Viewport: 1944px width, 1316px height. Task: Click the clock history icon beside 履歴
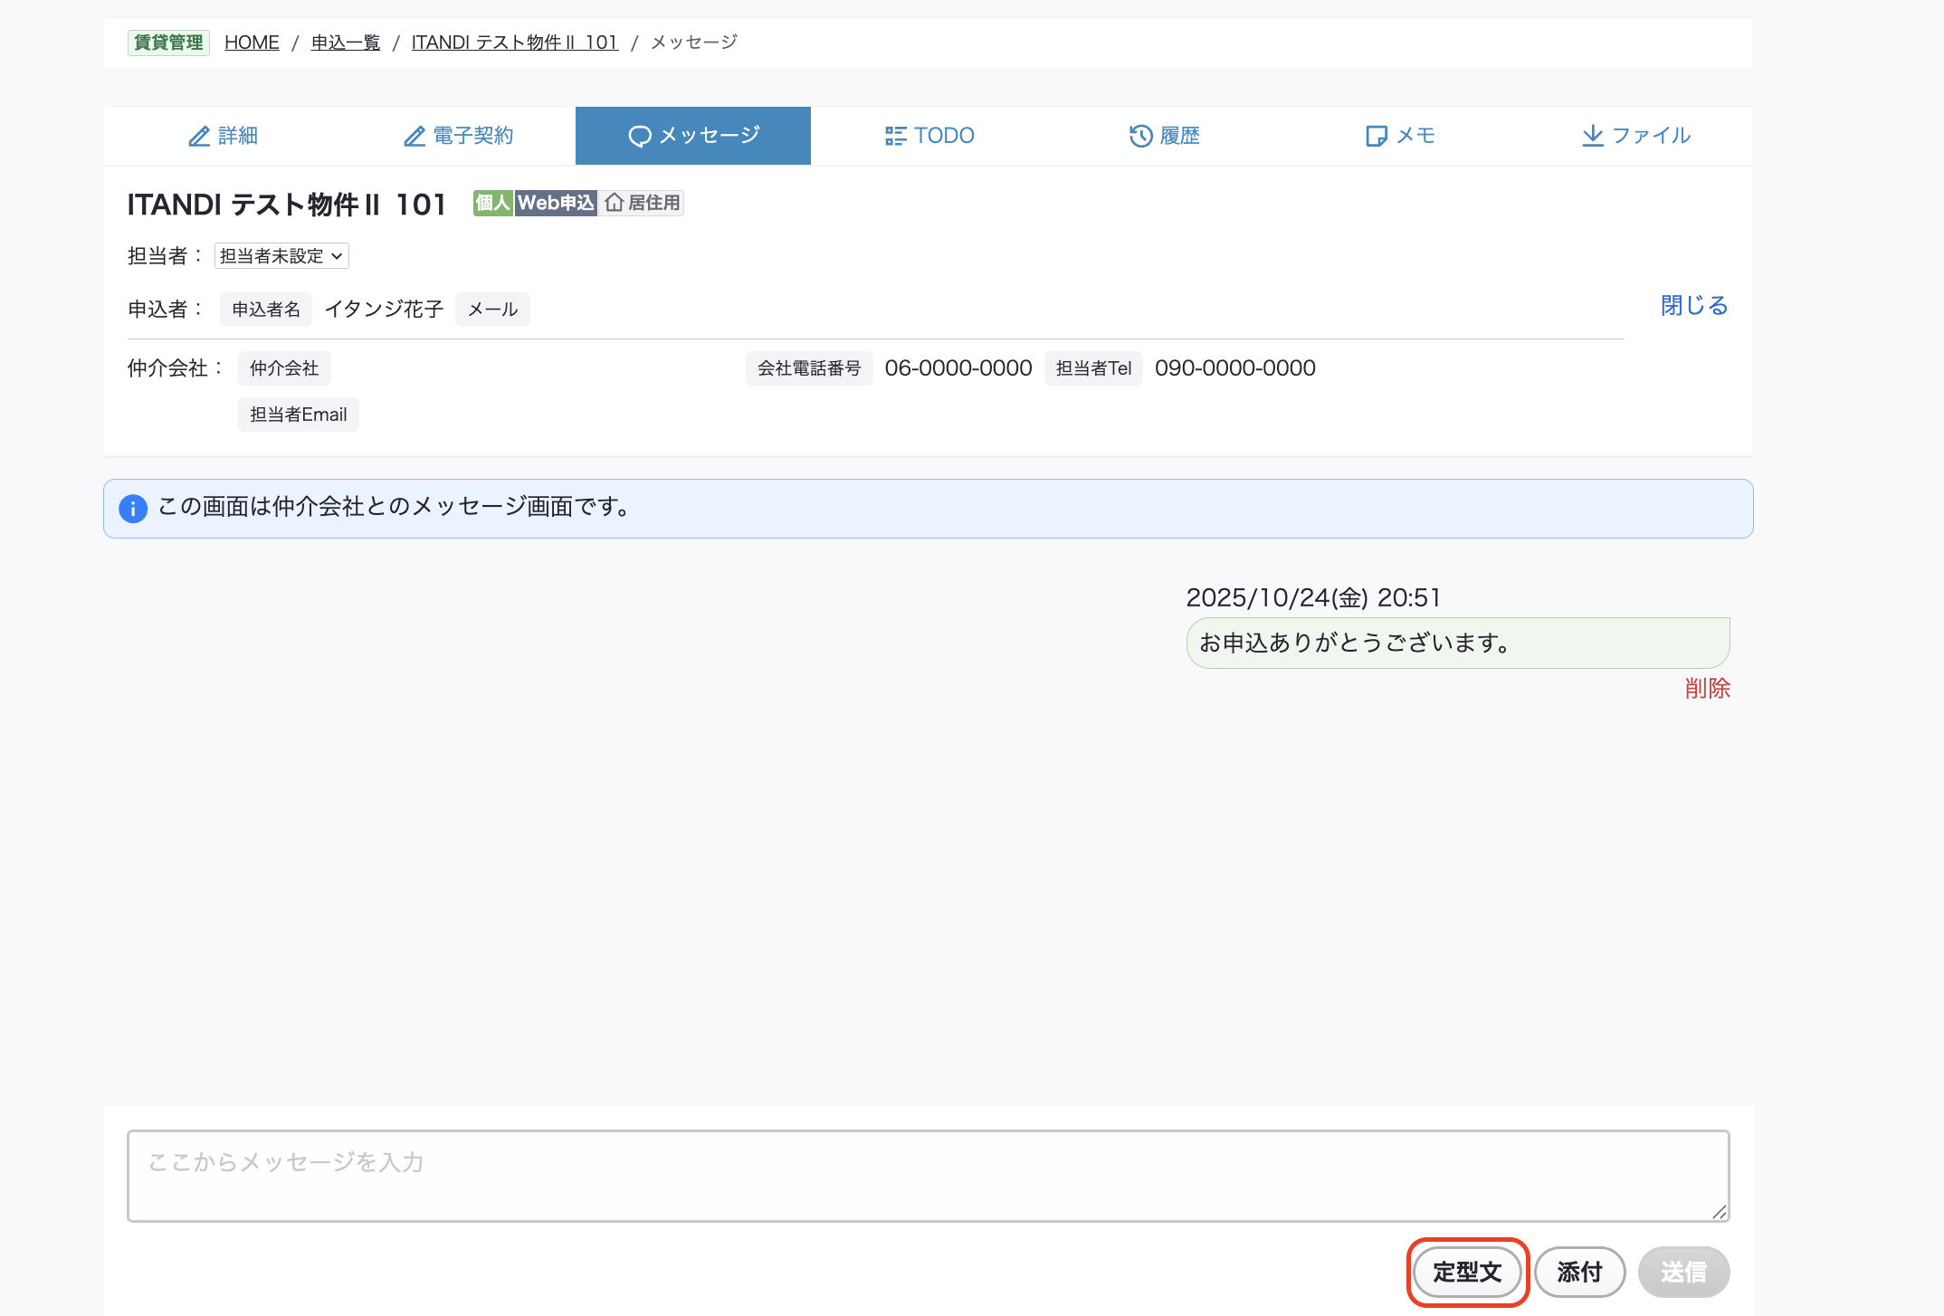(x=1141, y=136)
